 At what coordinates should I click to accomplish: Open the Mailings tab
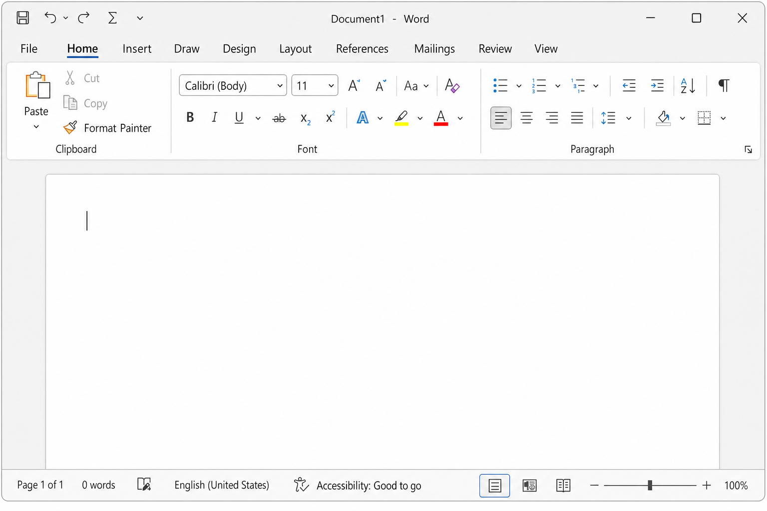[434, 49]
